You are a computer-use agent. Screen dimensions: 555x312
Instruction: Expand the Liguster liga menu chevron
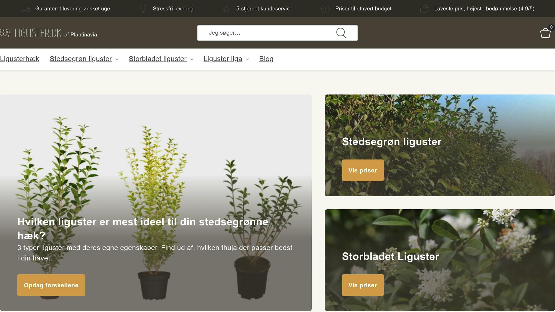point(247,59)
